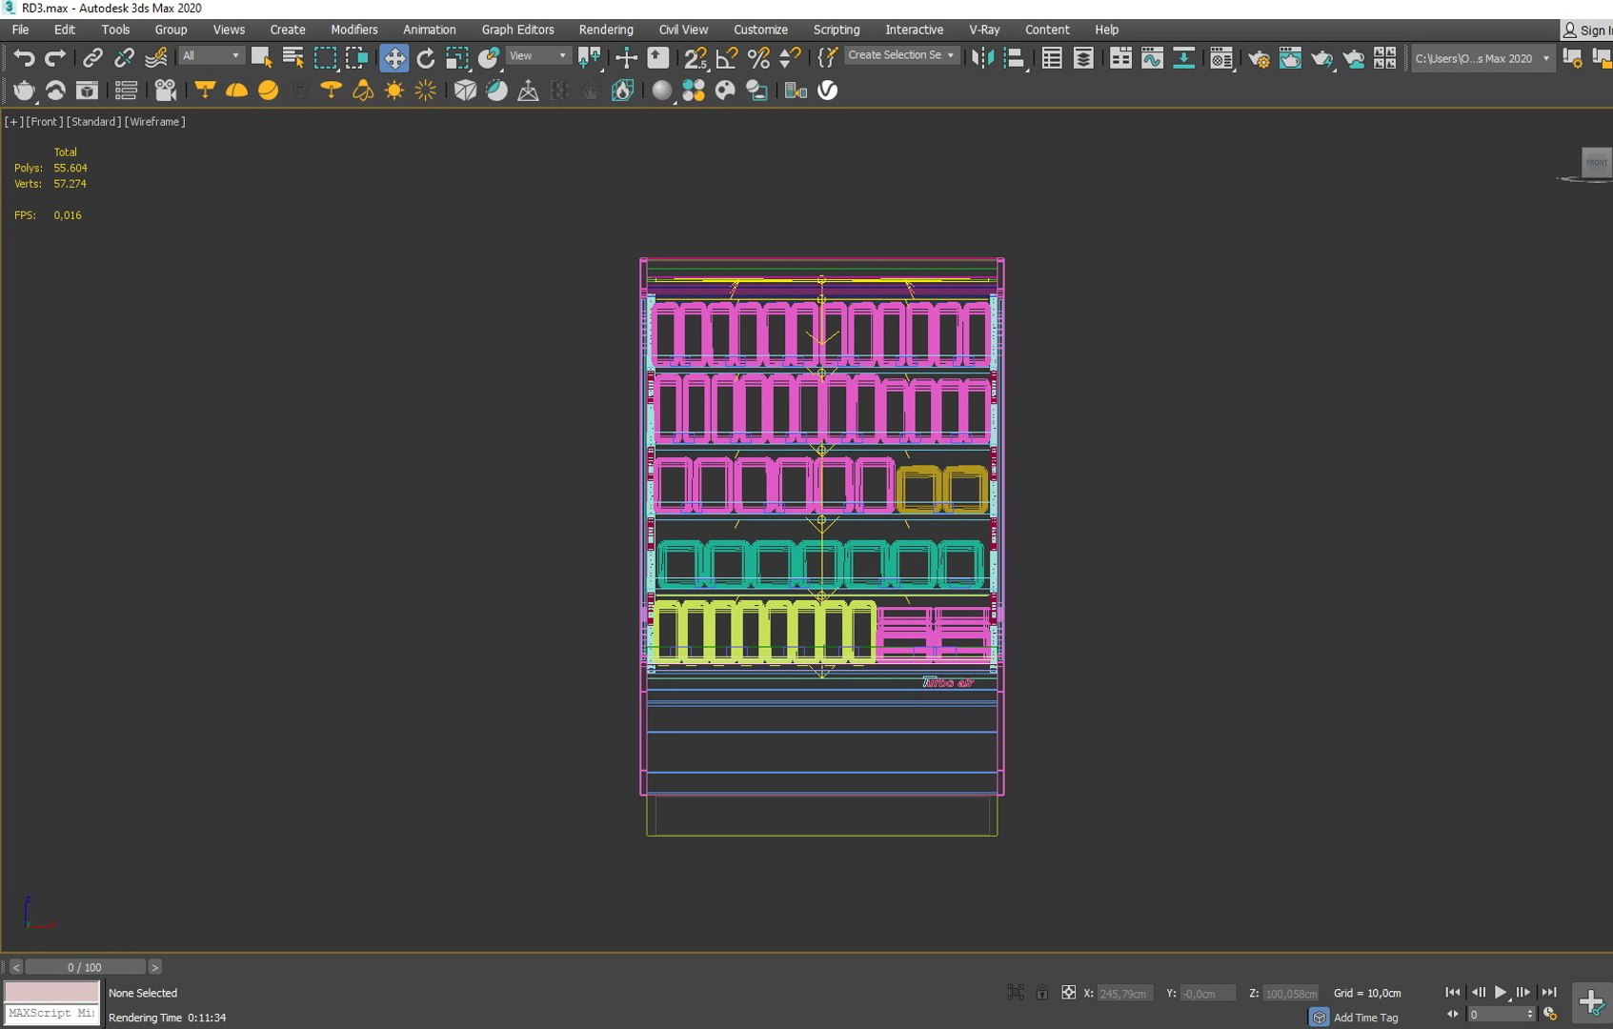1613x1029 pixels.
Task: Toggle Key Mode next to frame field
Action: pos(1453,1015)
